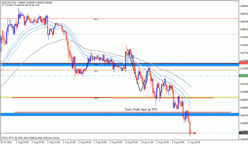Select the DPV pivot level label

click(96, 98)
